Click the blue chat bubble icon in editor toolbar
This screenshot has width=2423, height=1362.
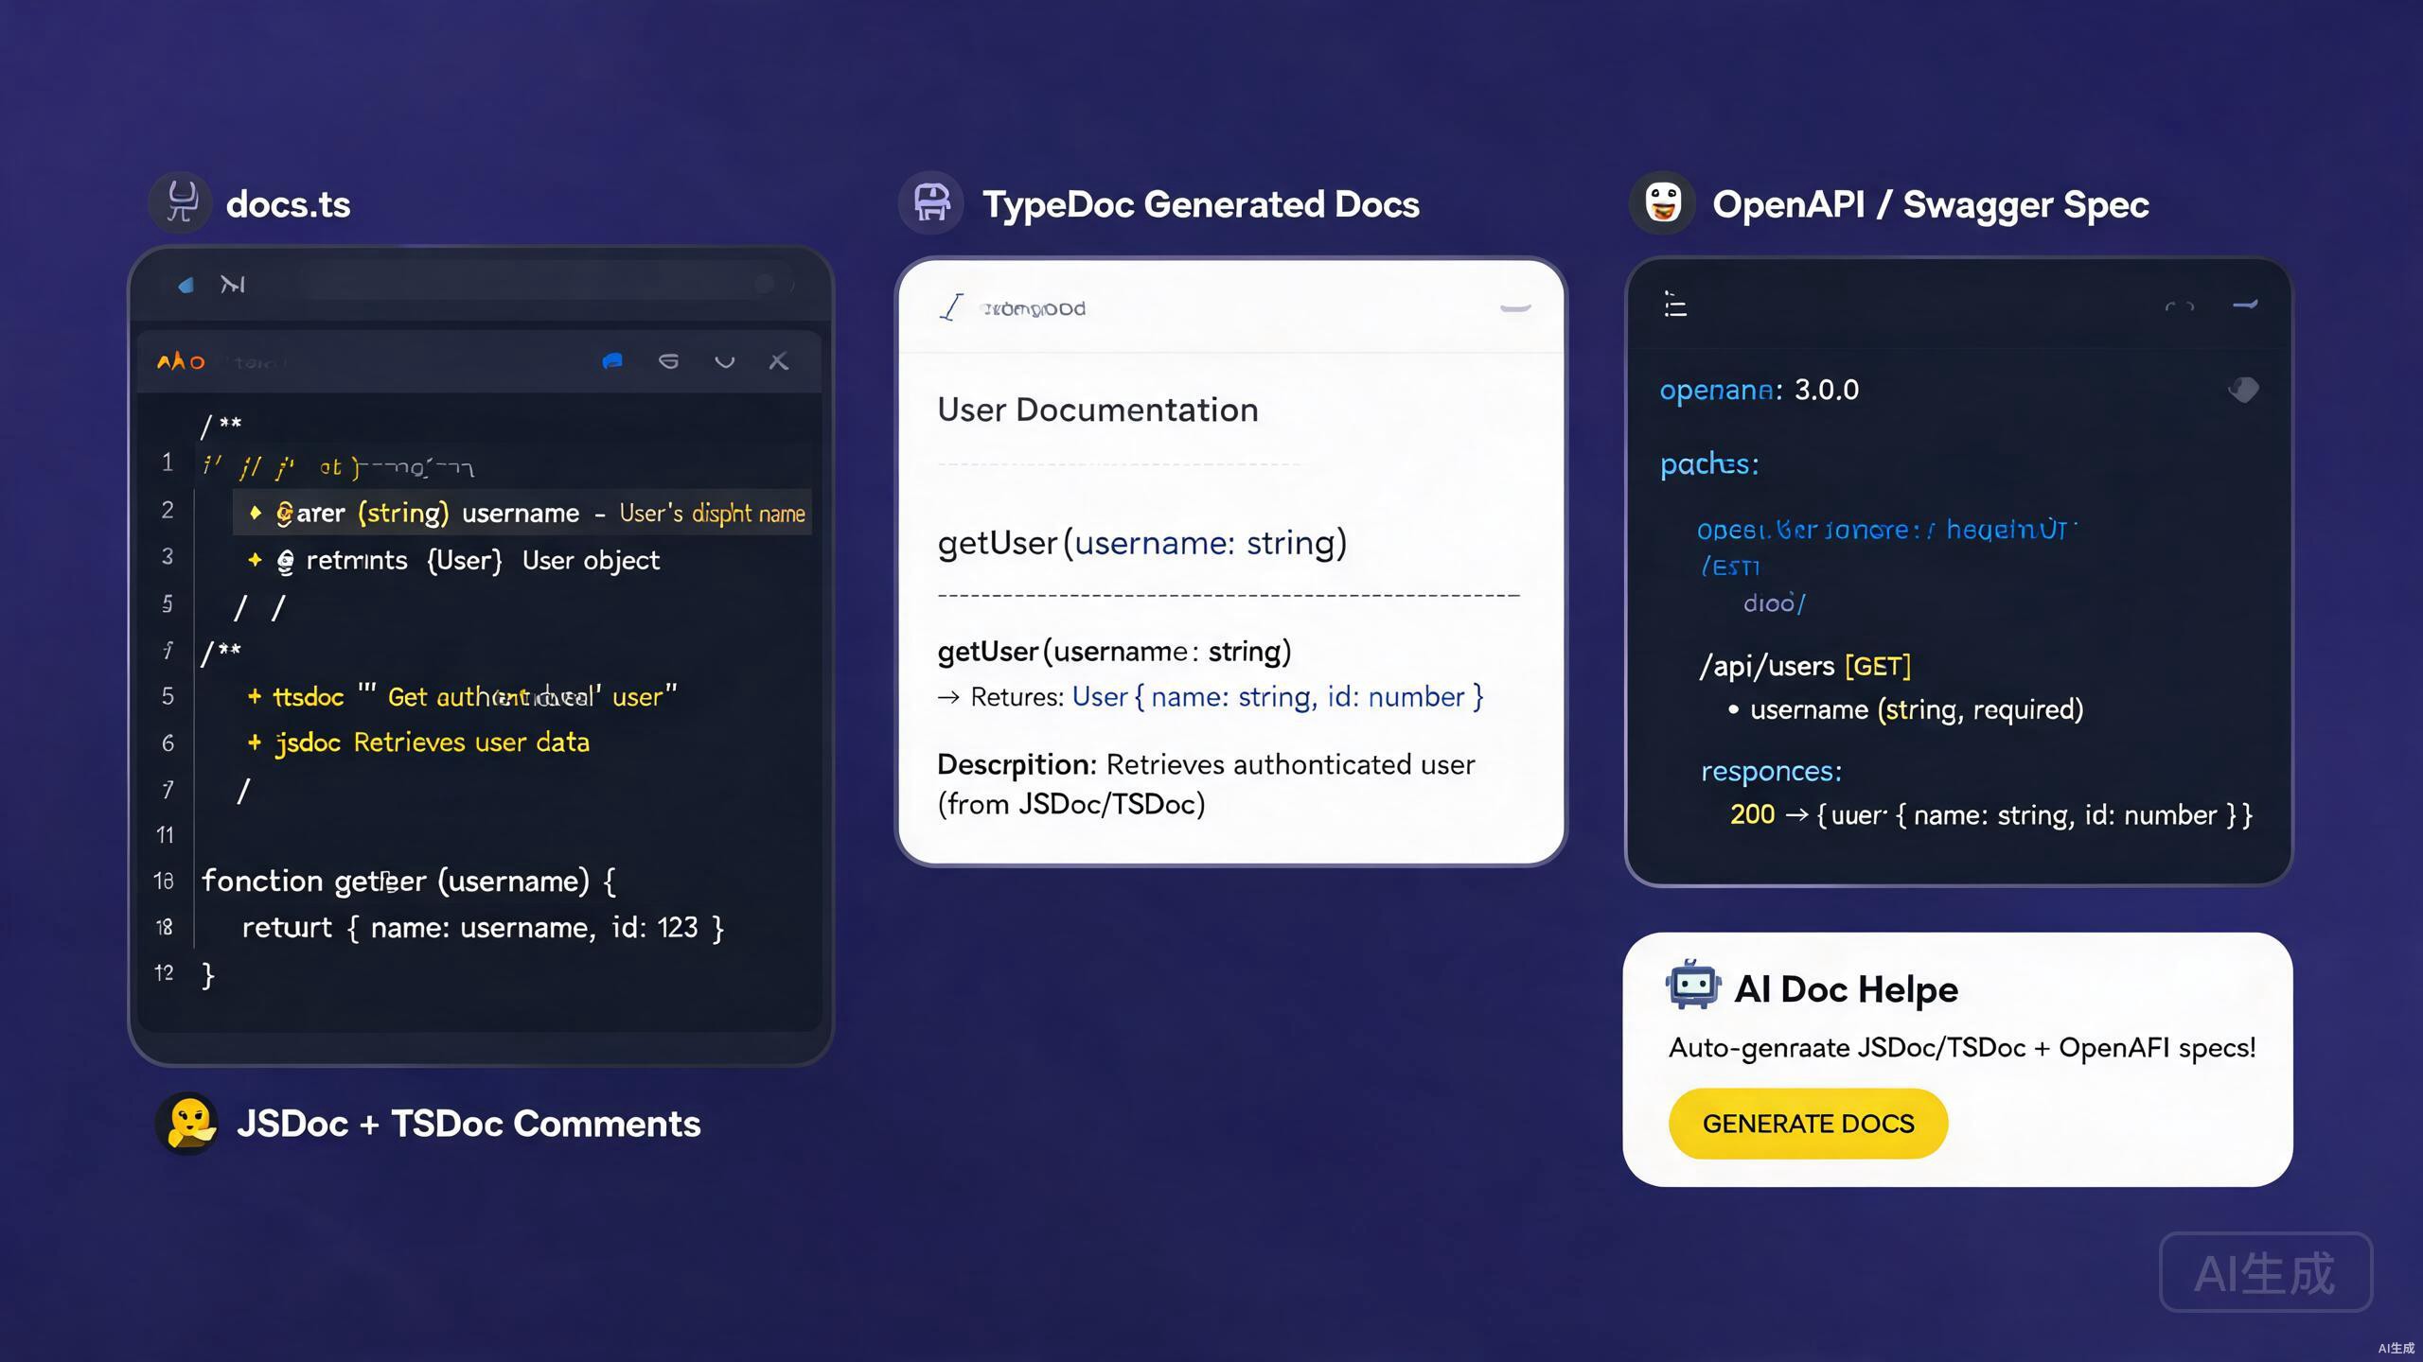[612, 361]
